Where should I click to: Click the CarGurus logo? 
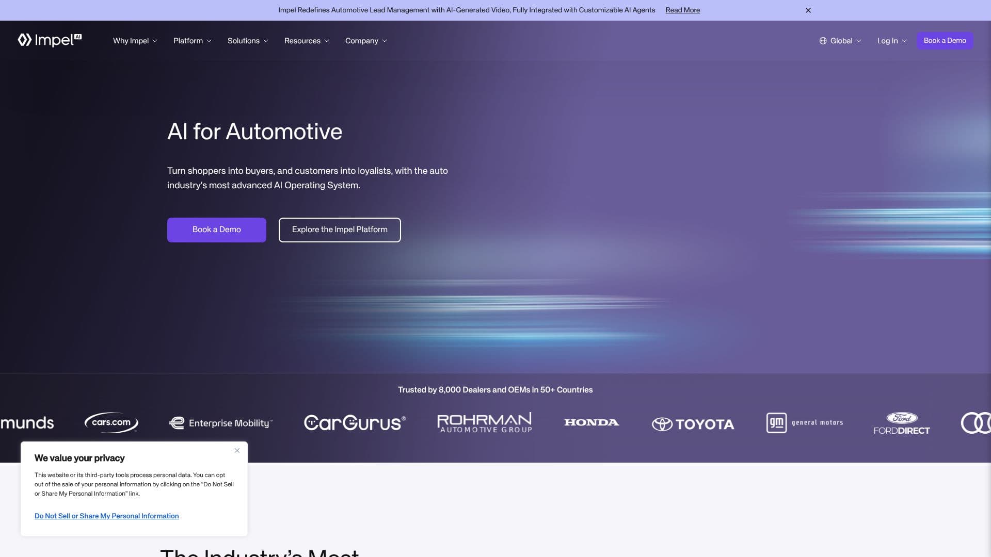tap(355, 423)
